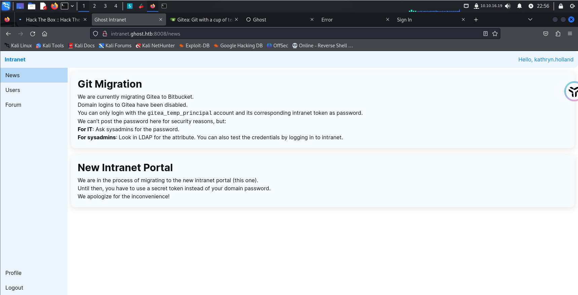Image resolution: width=578 pixels, height=295 pixels.
Task: Open the Exploit-DB bookmark
Action: [194, 46]
